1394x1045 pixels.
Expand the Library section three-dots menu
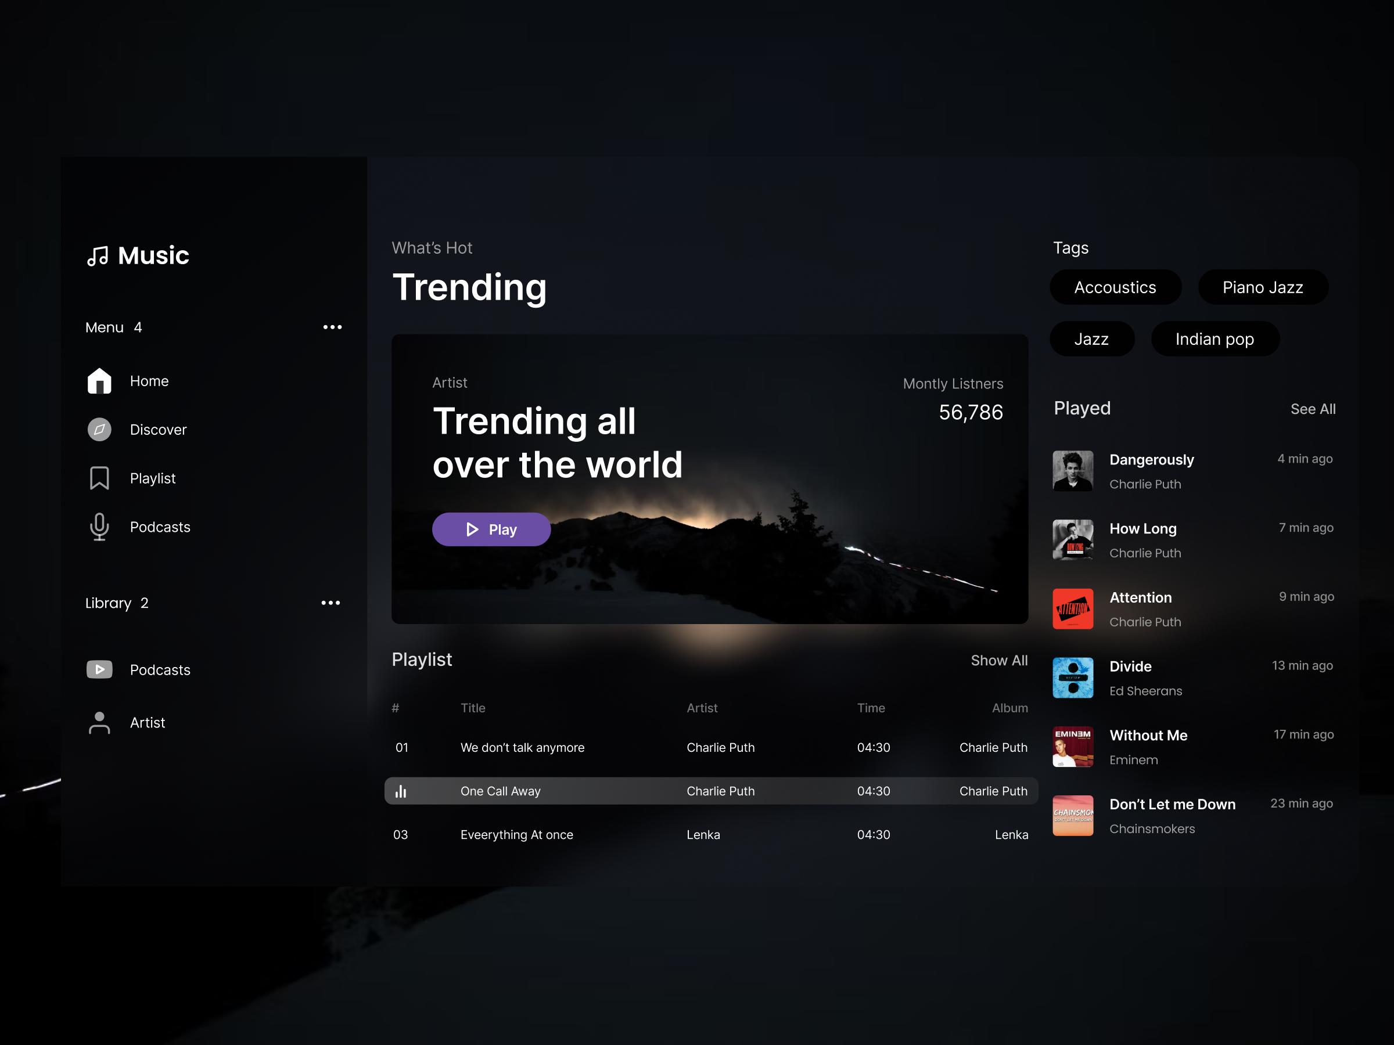point(330,603)
